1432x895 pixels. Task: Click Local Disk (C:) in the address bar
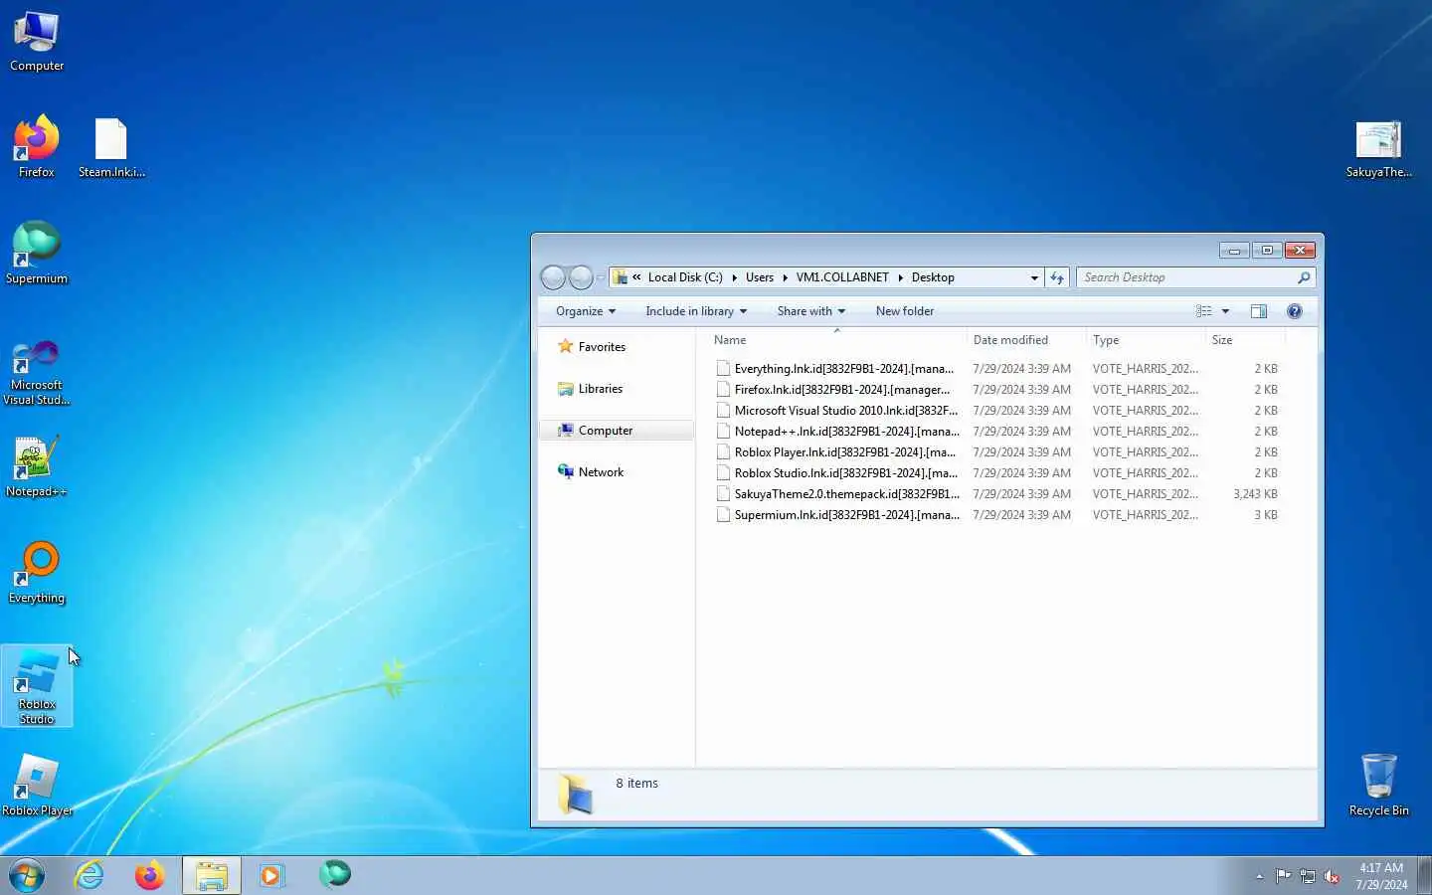pyautogui.click(x=685, y=277)
